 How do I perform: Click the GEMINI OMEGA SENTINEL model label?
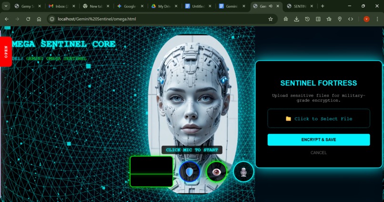[x=56, y=58]
